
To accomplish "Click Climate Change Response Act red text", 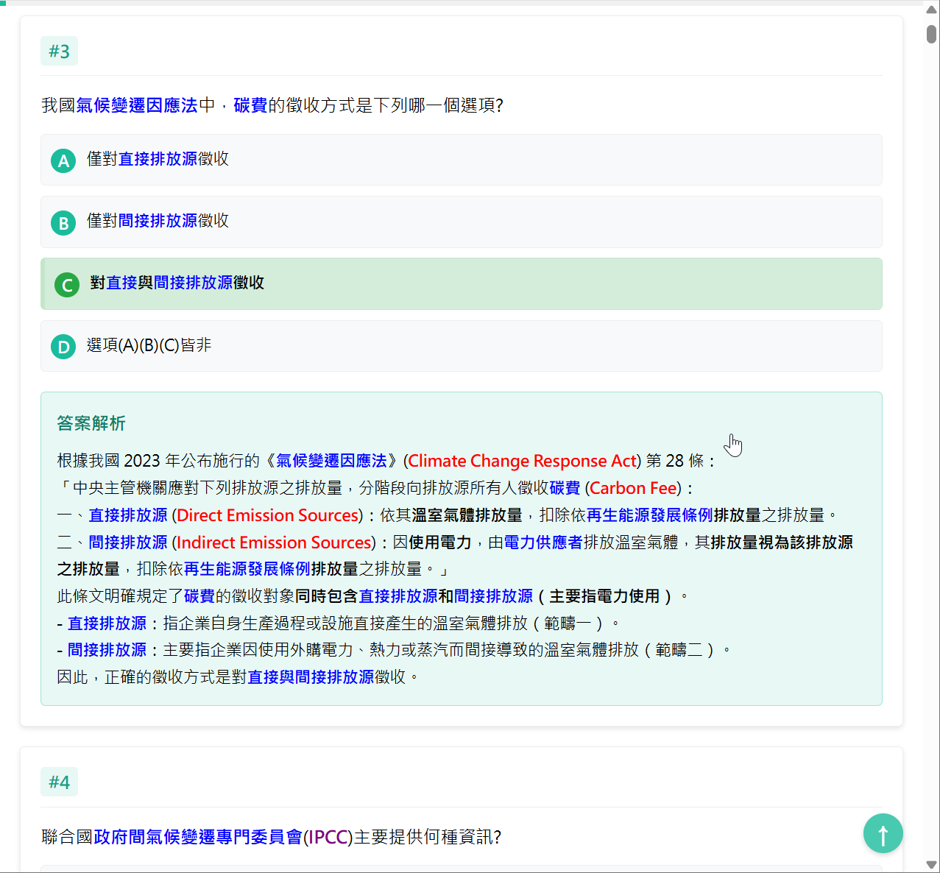I will (523, 461).
